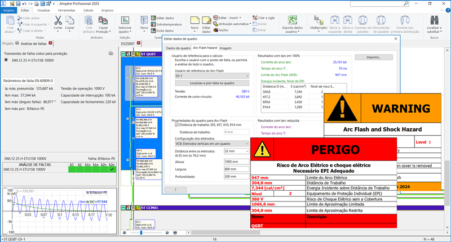Click the layout icon right of zoom slider
This screenshot has height=242, width=451.
pos(175,232)
